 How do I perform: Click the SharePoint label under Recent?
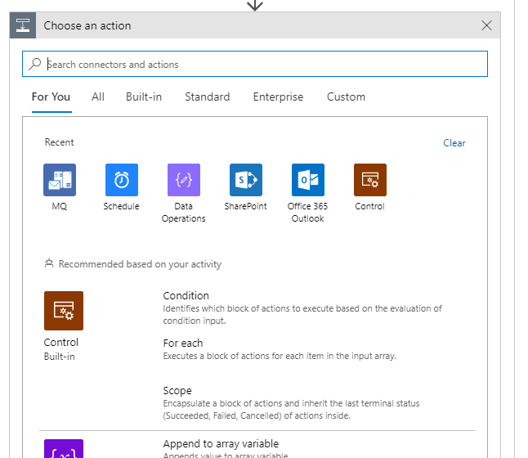point(245,206)
